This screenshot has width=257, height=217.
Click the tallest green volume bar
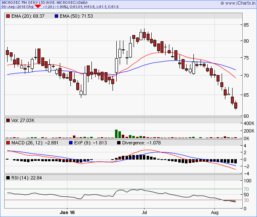point(116,134)
